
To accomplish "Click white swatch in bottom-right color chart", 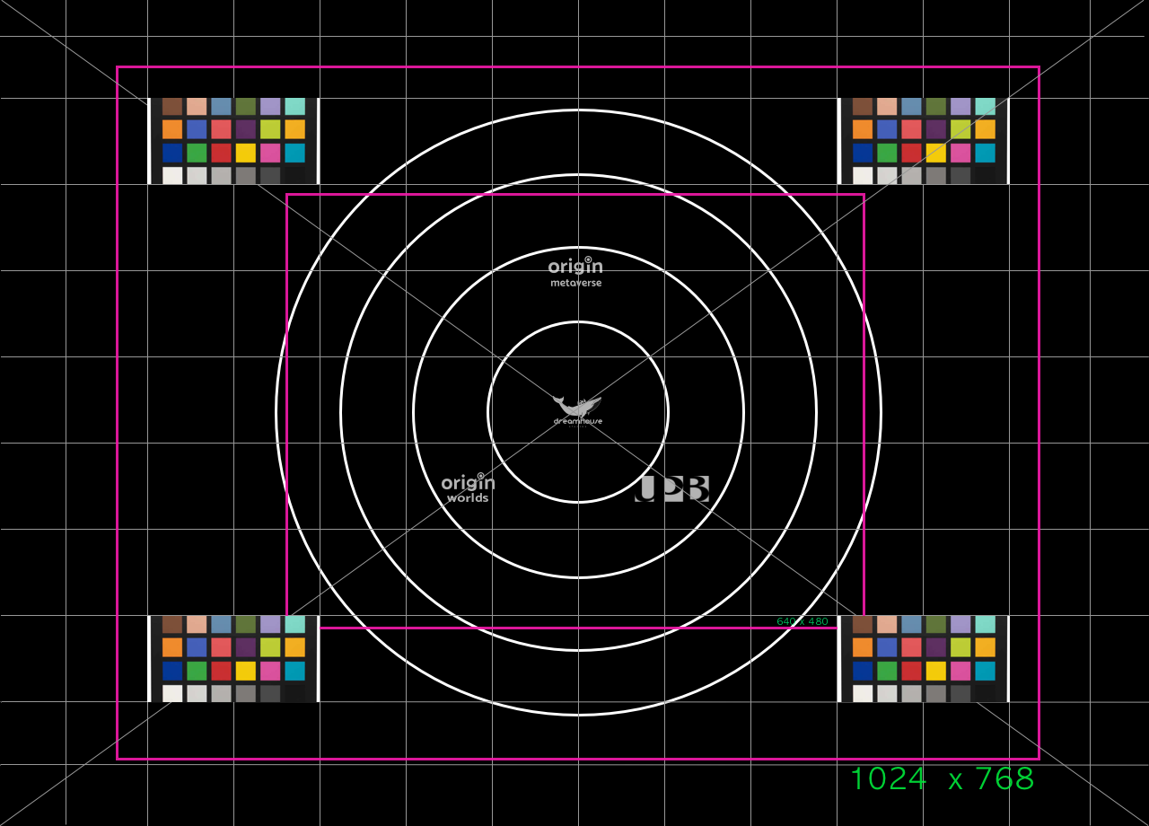I will click(863, 693).
